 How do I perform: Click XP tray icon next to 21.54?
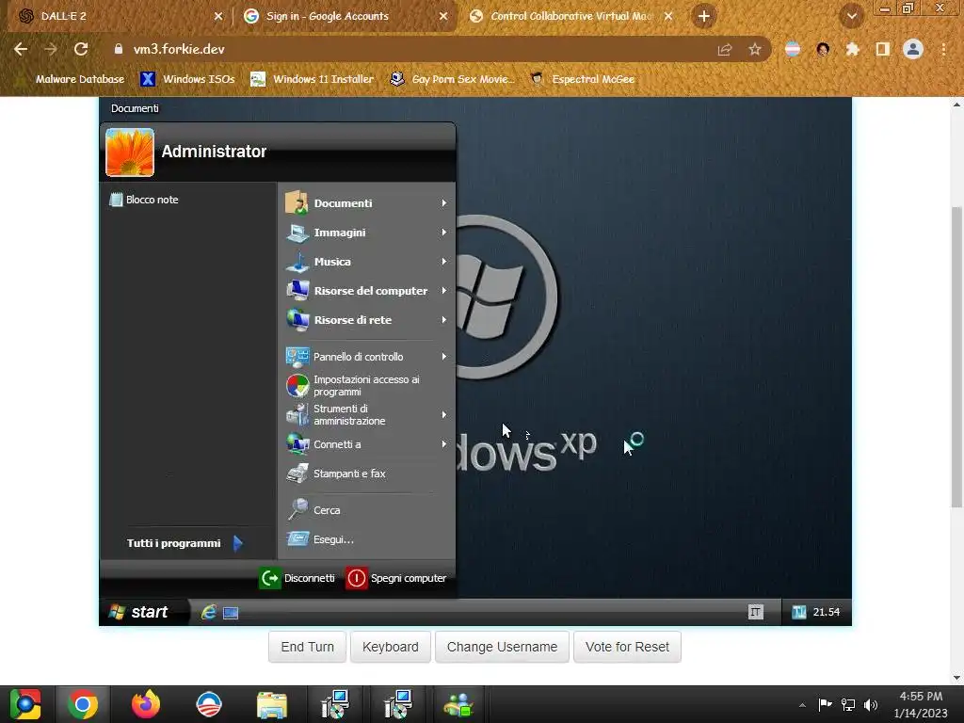[x=798, y=612]
